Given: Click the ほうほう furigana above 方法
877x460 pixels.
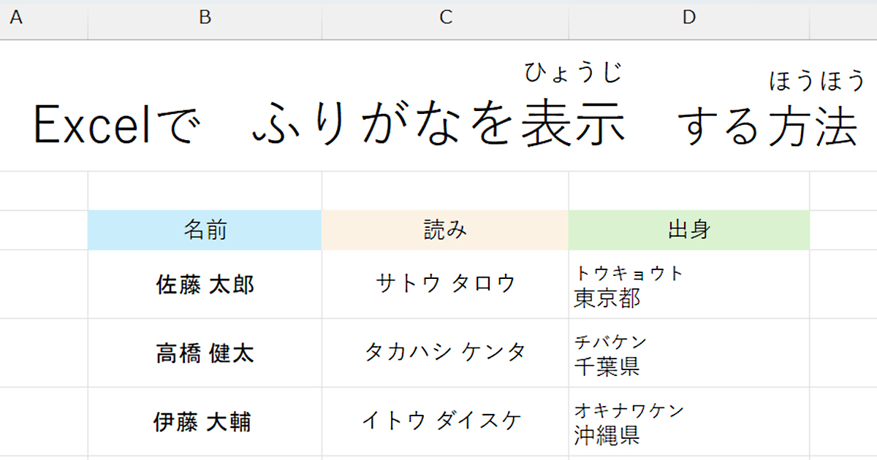Looking at the screenshot, I should [817, 80].
